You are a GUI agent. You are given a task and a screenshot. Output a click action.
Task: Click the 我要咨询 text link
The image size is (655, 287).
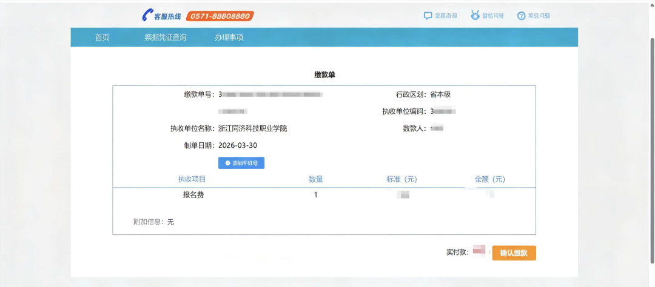[x=446, y=16]
